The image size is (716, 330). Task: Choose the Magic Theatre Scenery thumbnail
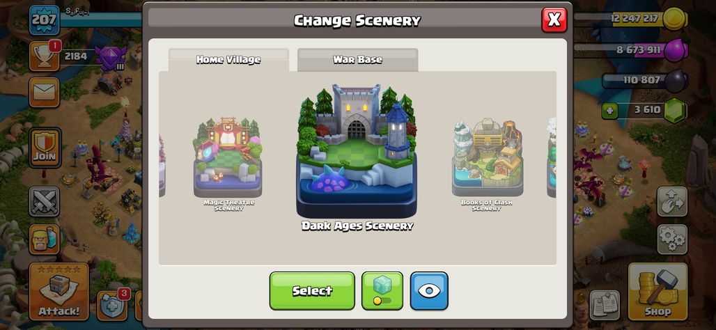point(228,164)
